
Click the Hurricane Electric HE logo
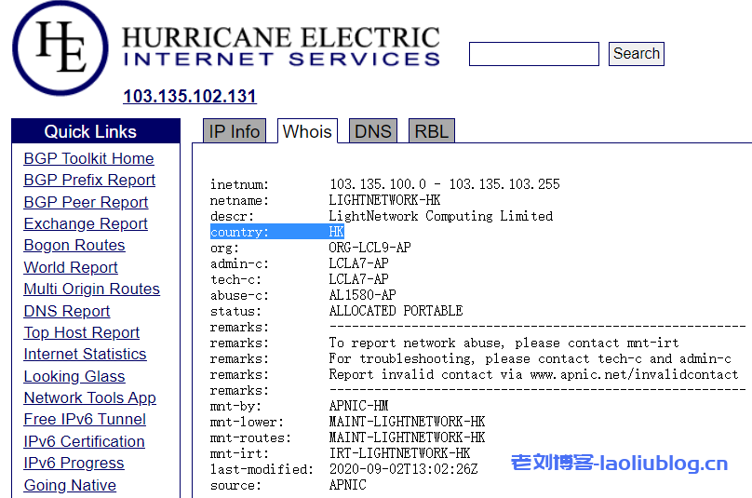pyautogui.click(x=60, y=48)
